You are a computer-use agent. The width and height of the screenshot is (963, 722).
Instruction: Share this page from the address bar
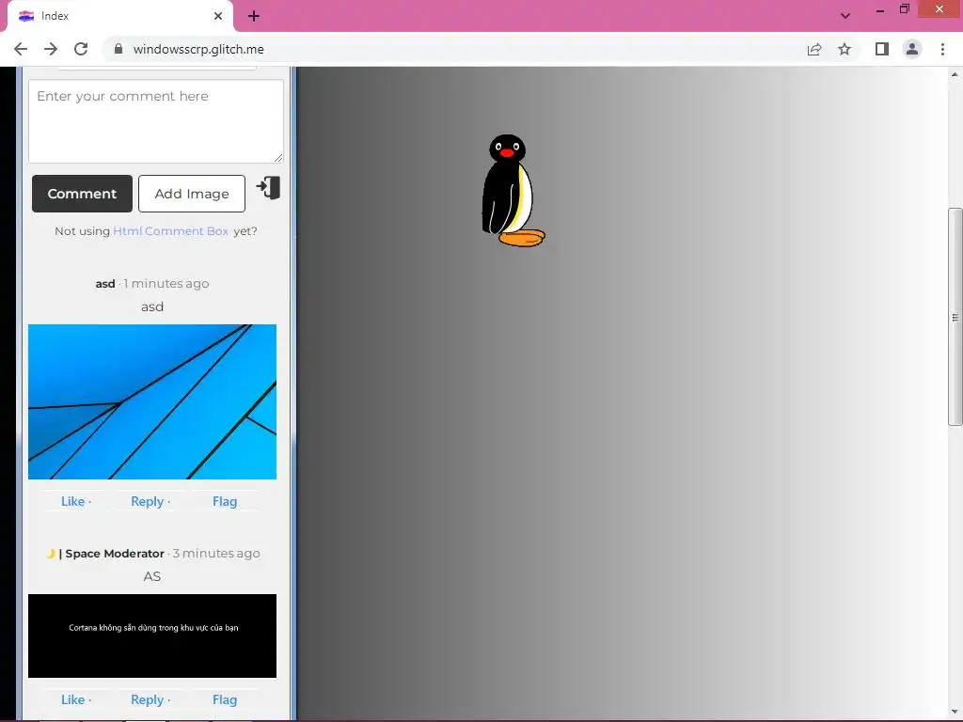click(814, 49)
